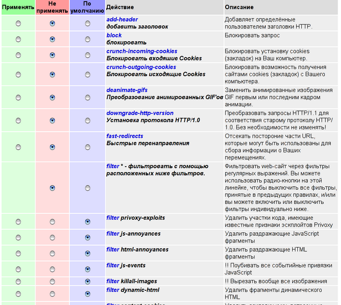Open the crunch-incoming-cookies link
The width and height of the screenshot is (341, 305).
tap(142, 51)
